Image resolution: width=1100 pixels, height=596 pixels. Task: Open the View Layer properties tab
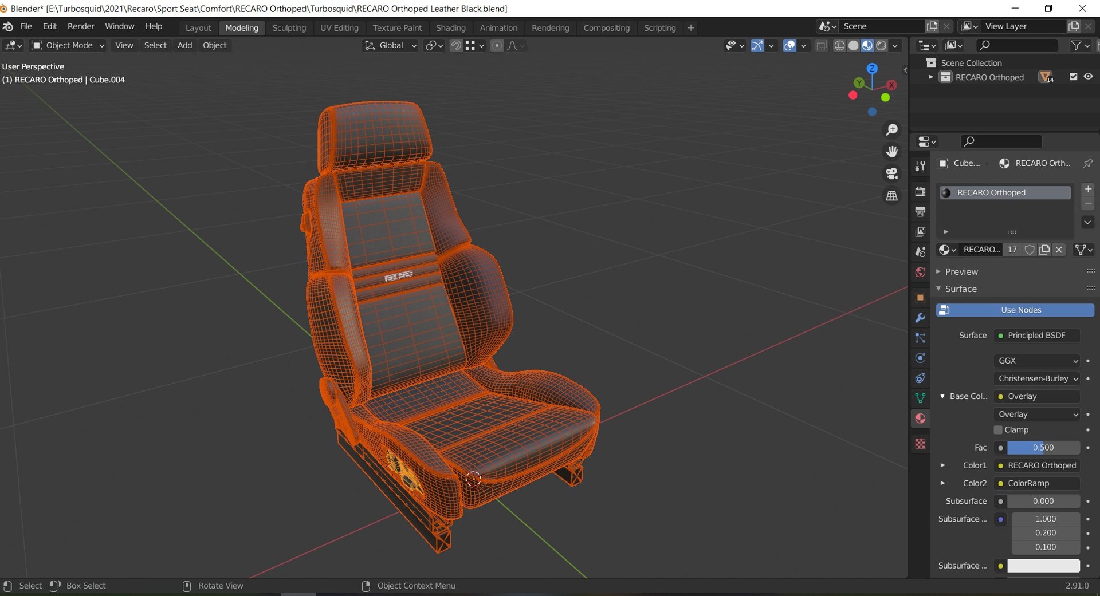(920, 232)
